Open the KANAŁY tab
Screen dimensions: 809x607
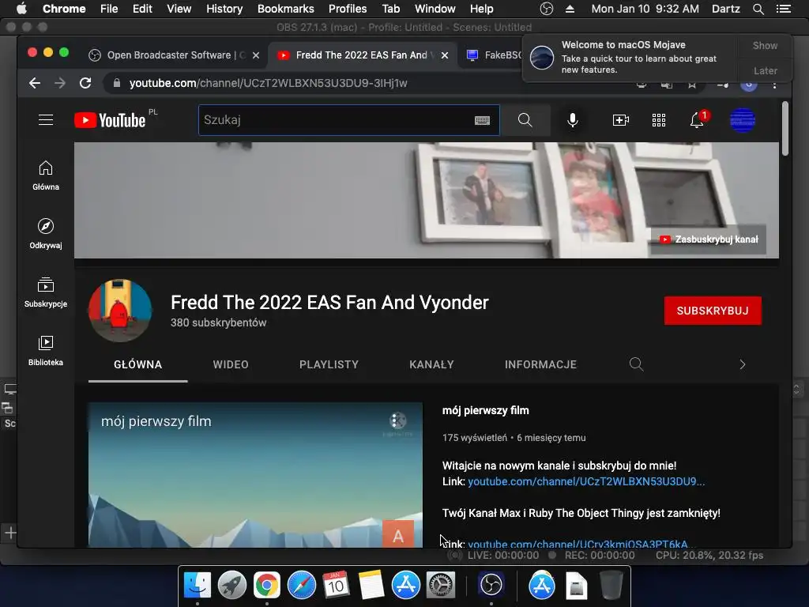(431, 364)
